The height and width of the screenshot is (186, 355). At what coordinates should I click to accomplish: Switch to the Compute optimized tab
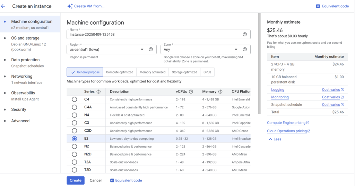pyautogui.click(x=120, y=72)
